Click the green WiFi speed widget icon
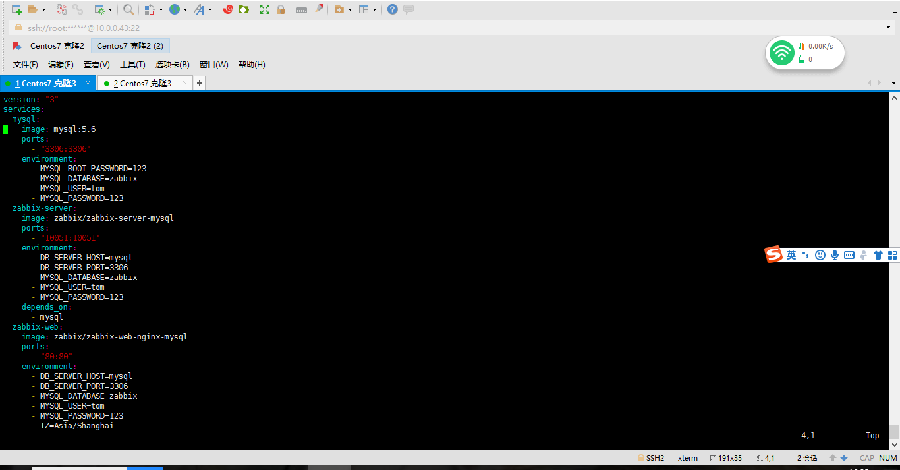Viewport: 900px width, 470px height. [782, 53]
